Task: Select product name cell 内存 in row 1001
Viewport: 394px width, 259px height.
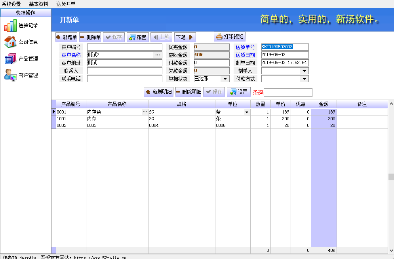Action: tap(117, 119)
